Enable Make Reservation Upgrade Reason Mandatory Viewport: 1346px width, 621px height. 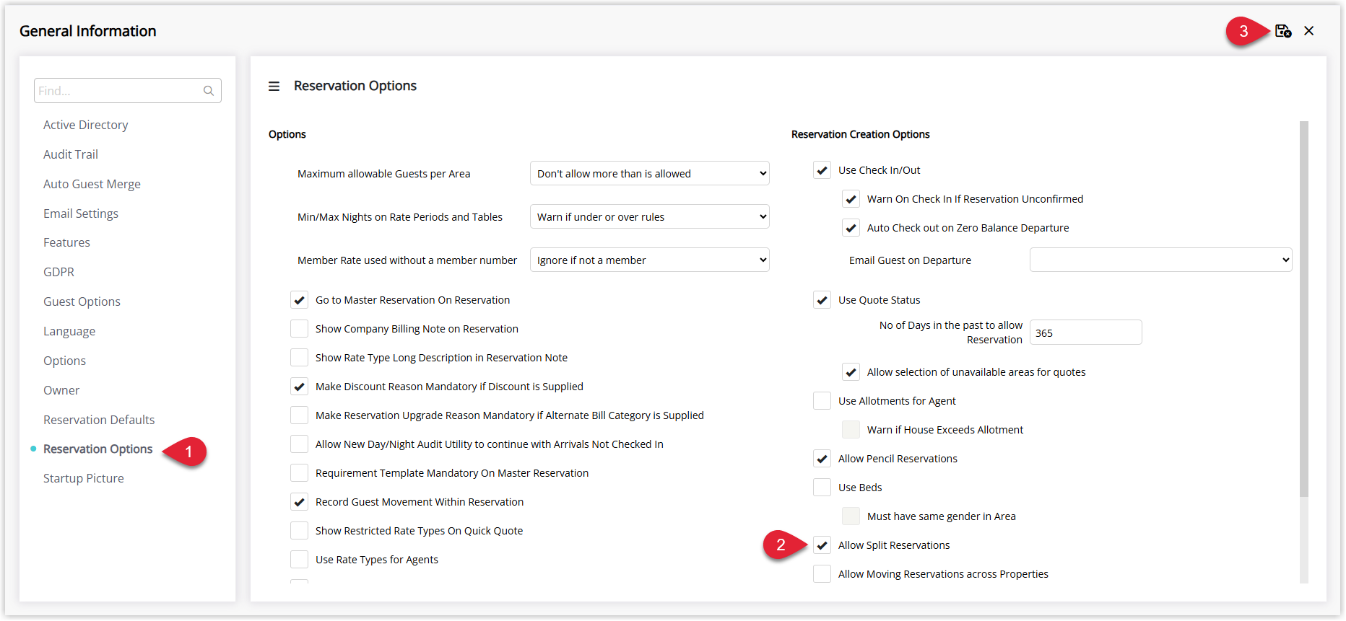pyautogui.click(x=300, y=415)
